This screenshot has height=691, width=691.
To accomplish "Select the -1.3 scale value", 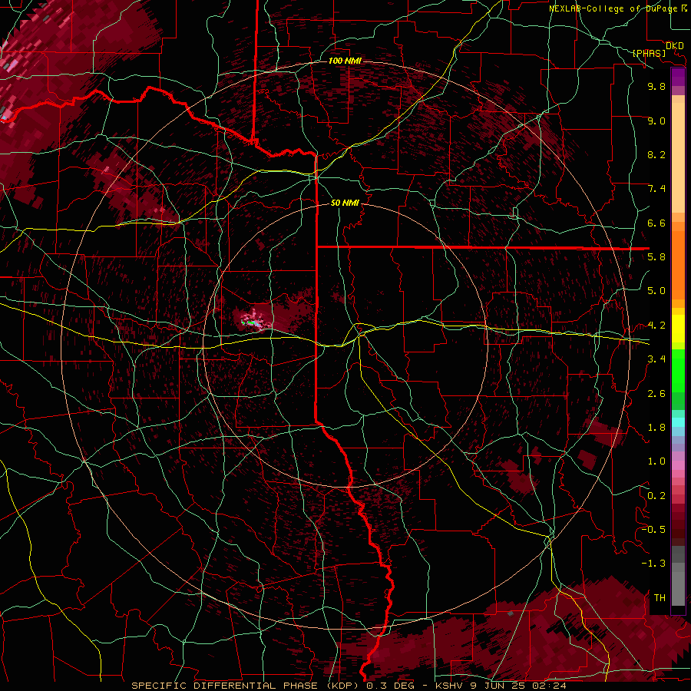I will pyautogui.click(x=653, y=564).
